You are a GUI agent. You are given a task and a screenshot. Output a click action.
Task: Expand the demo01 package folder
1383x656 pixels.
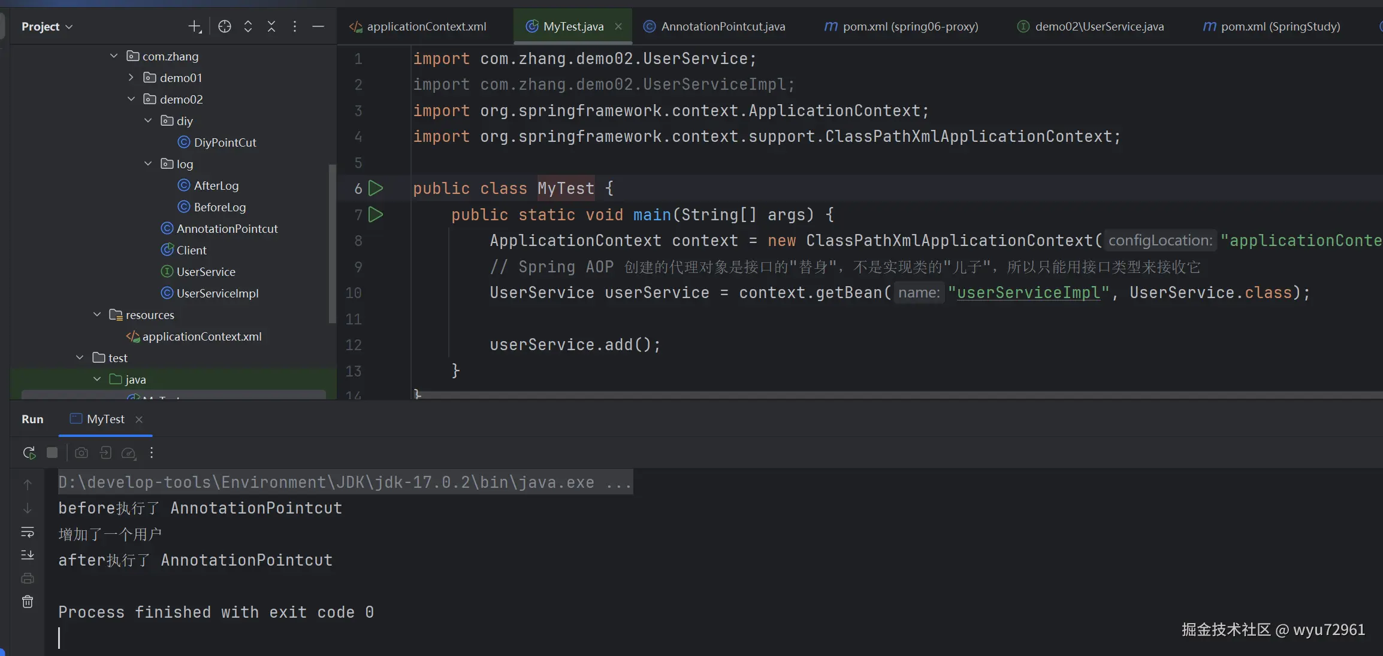coord(131,78)
